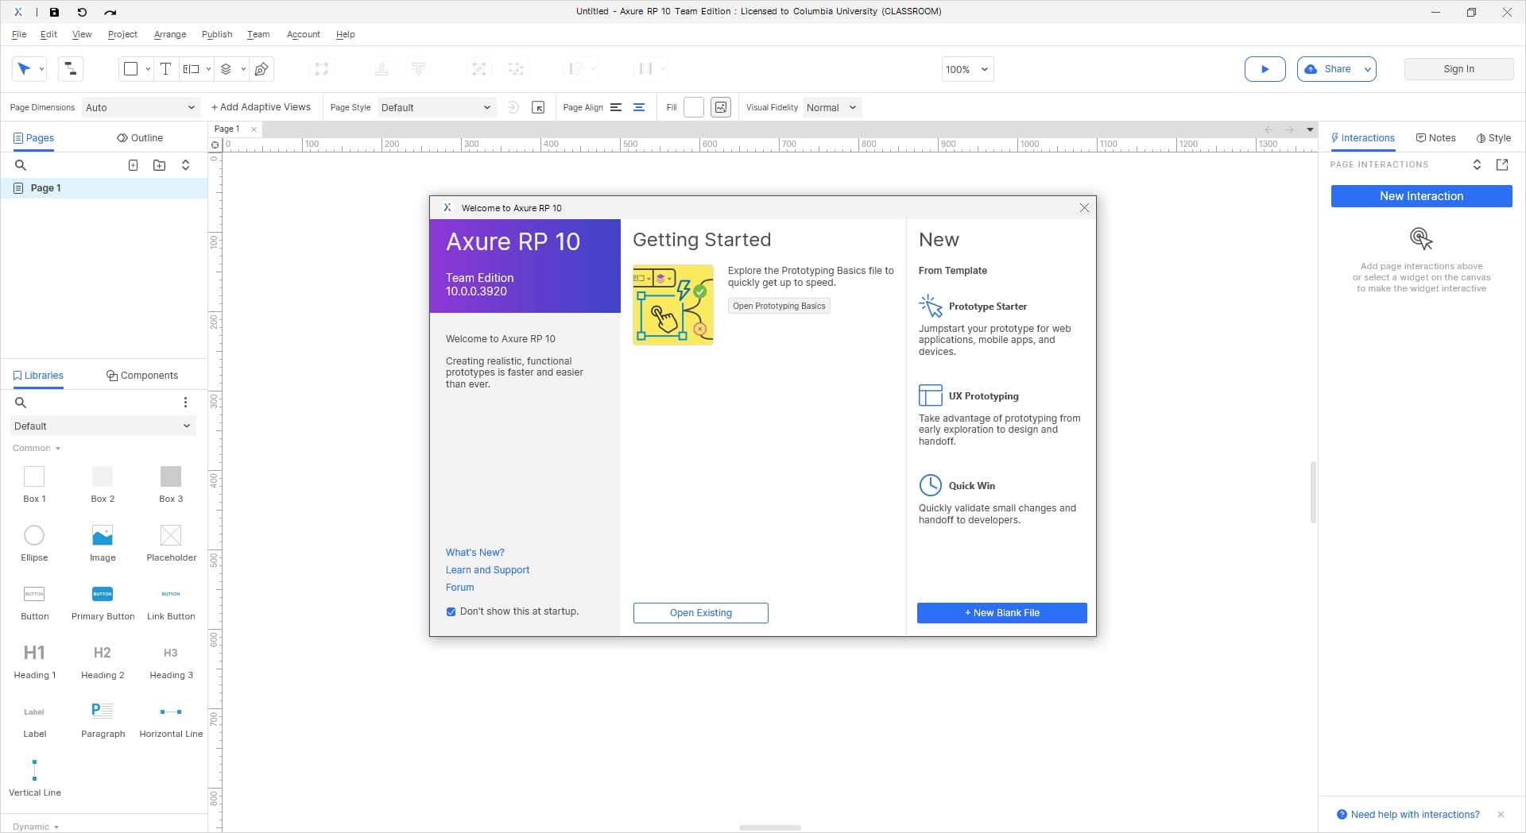Open the Arrange menu
Image resolution: width=1526 pixels, height=833 pixels.
pyautogui.click(x=170, y=34)
